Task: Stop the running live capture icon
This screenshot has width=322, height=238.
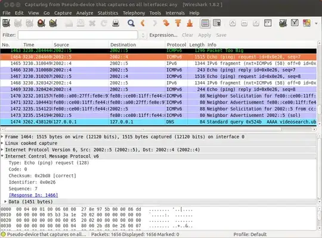Action: (x=41, y=23)
